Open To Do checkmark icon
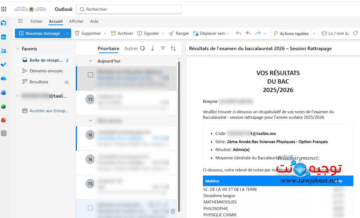This screenshot has width=360, height=218. tap(4, 65)
